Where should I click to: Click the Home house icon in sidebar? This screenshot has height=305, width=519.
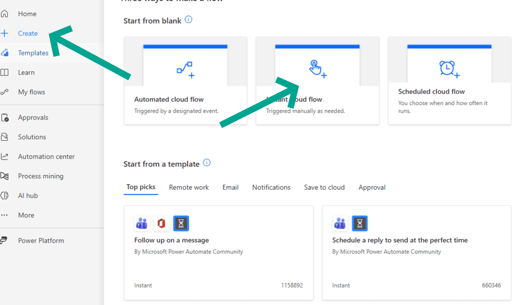[x=4, y=14]
